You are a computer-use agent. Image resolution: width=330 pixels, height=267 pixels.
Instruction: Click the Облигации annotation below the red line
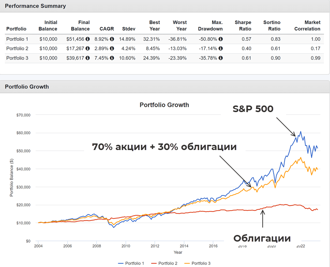[x=262, y=238]
